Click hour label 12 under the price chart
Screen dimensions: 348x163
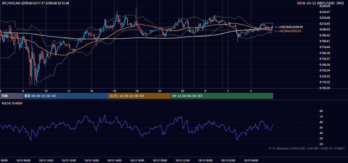69,91
